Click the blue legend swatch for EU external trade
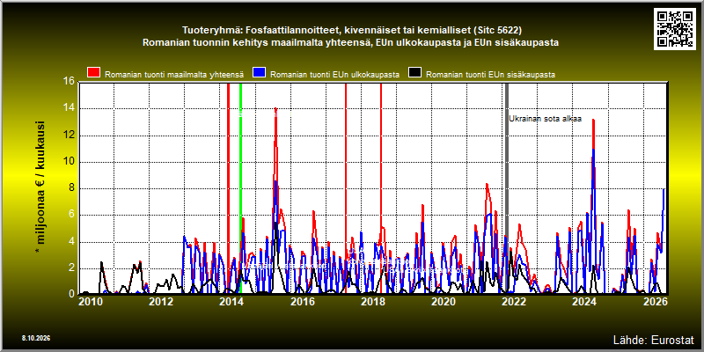Viewport: 704px width, 352px height. [x=260, y=72]
